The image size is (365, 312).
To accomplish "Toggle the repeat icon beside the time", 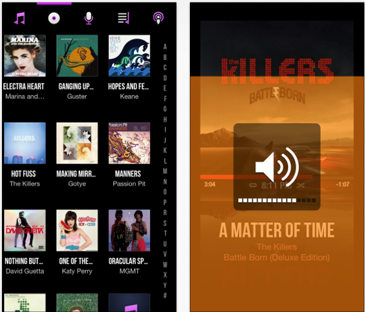I will click(253, 185).
